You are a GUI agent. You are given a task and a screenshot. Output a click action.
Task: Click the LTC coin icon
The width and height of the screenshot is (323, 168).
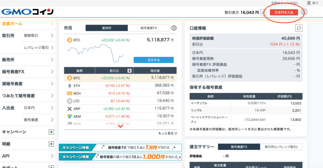(70, 101)
